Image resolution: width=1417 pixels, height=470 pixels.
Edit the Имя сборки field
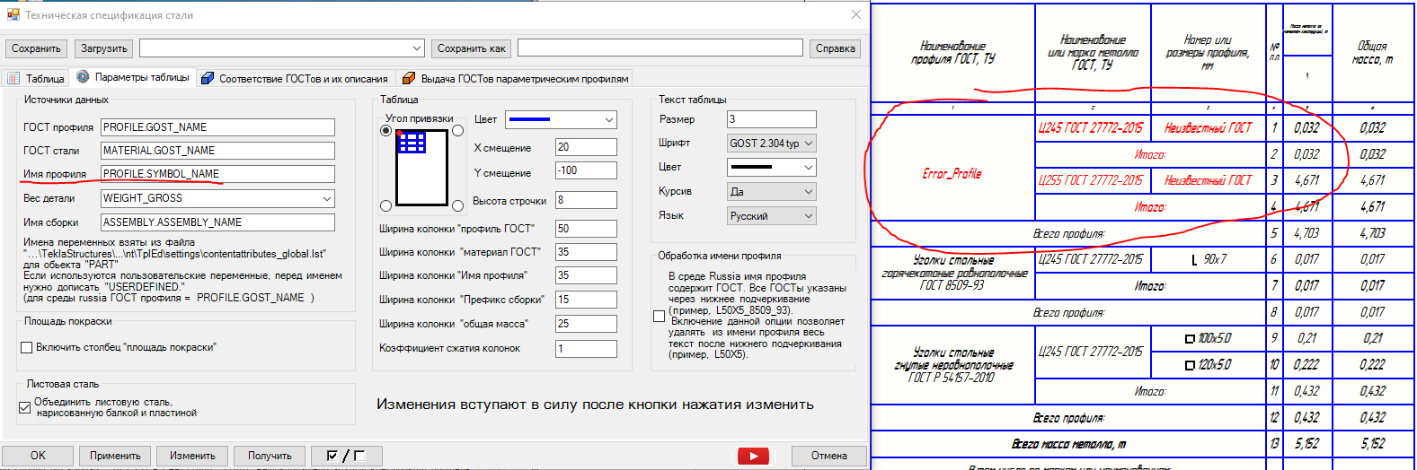pos(217,222)
